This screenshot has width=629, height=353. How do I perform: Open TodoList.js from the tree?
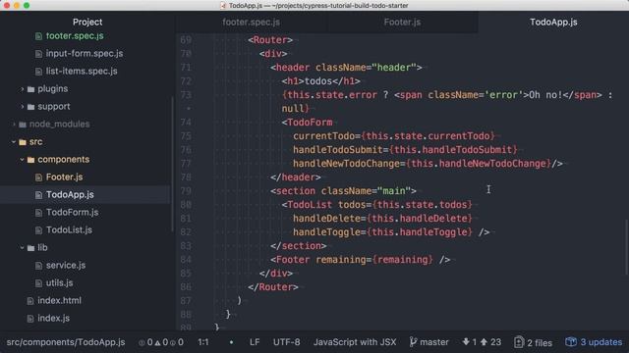(x=69, y=229)
